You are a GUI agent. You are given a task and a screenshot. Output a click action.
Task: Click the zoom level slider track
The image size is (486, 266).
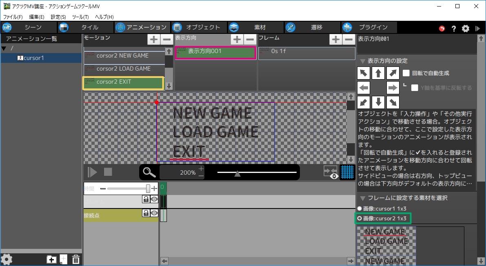coord(257,173)
